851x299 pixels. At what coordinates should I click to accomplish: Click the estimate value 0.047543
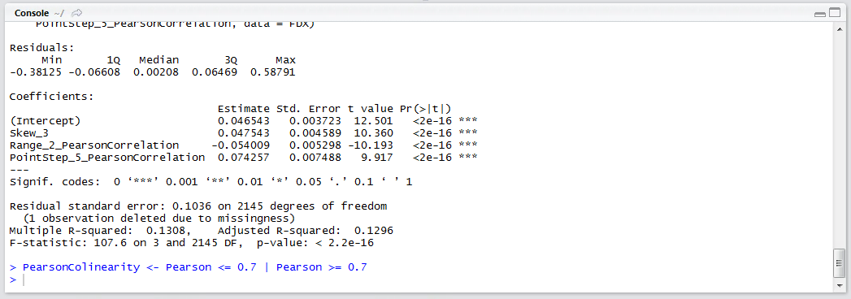coord(244,133)
